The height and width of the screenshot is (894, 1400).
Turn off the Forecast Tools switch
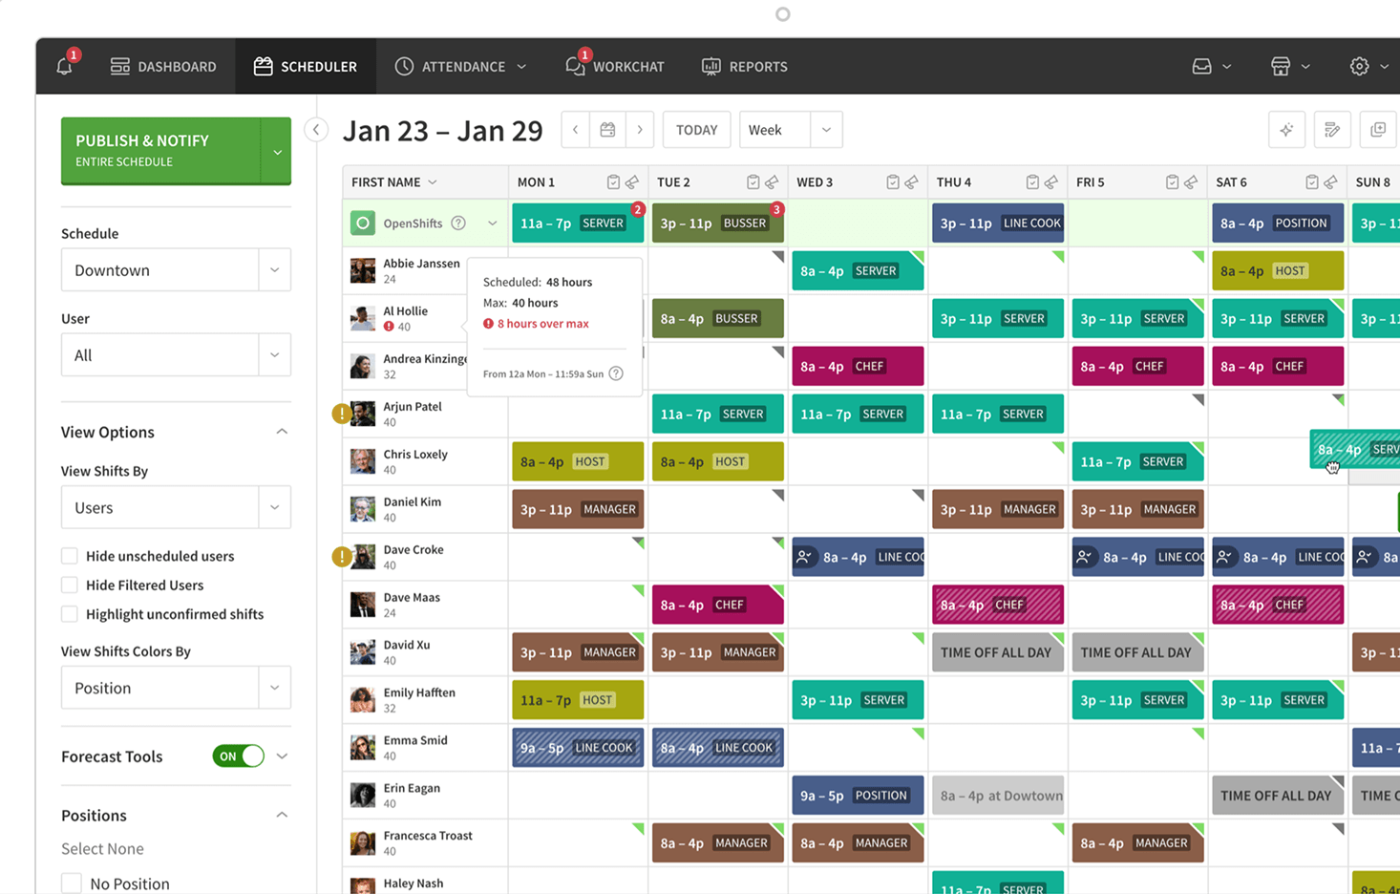pos(239,756)
